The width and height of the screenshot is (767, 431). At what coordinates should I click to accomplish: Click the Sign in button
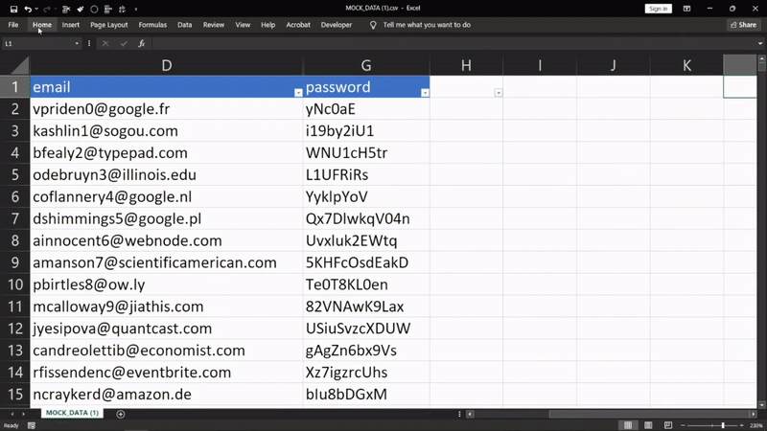click(x=658, y=9)
